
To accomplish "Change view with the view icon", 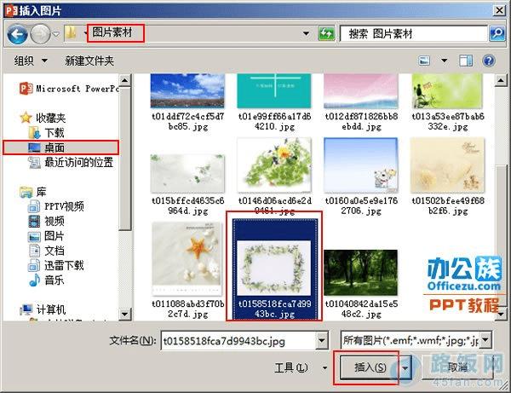I will click(x=424, y=61).
